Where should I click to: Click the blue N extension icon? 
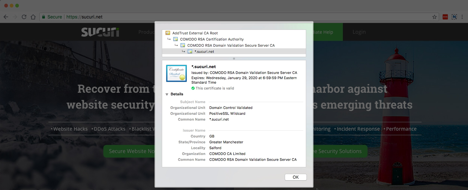point(454,17)
